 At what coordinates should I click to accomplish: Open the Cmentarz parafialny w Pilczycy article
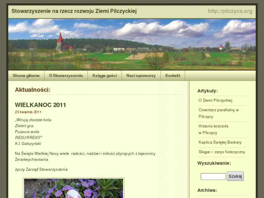(x=218, y=113)
